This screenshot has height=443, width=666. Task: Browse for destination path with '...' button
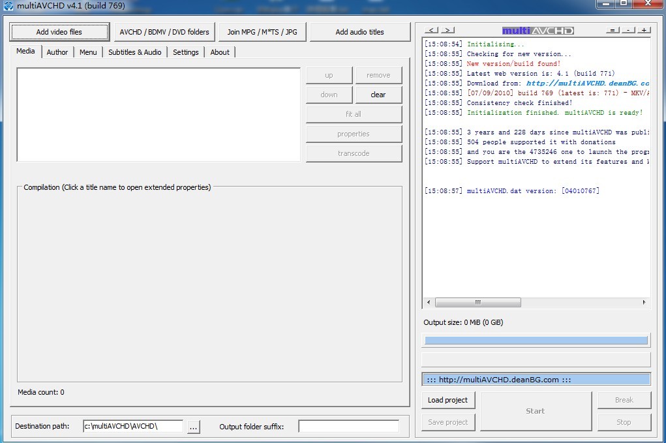point(194,427)
